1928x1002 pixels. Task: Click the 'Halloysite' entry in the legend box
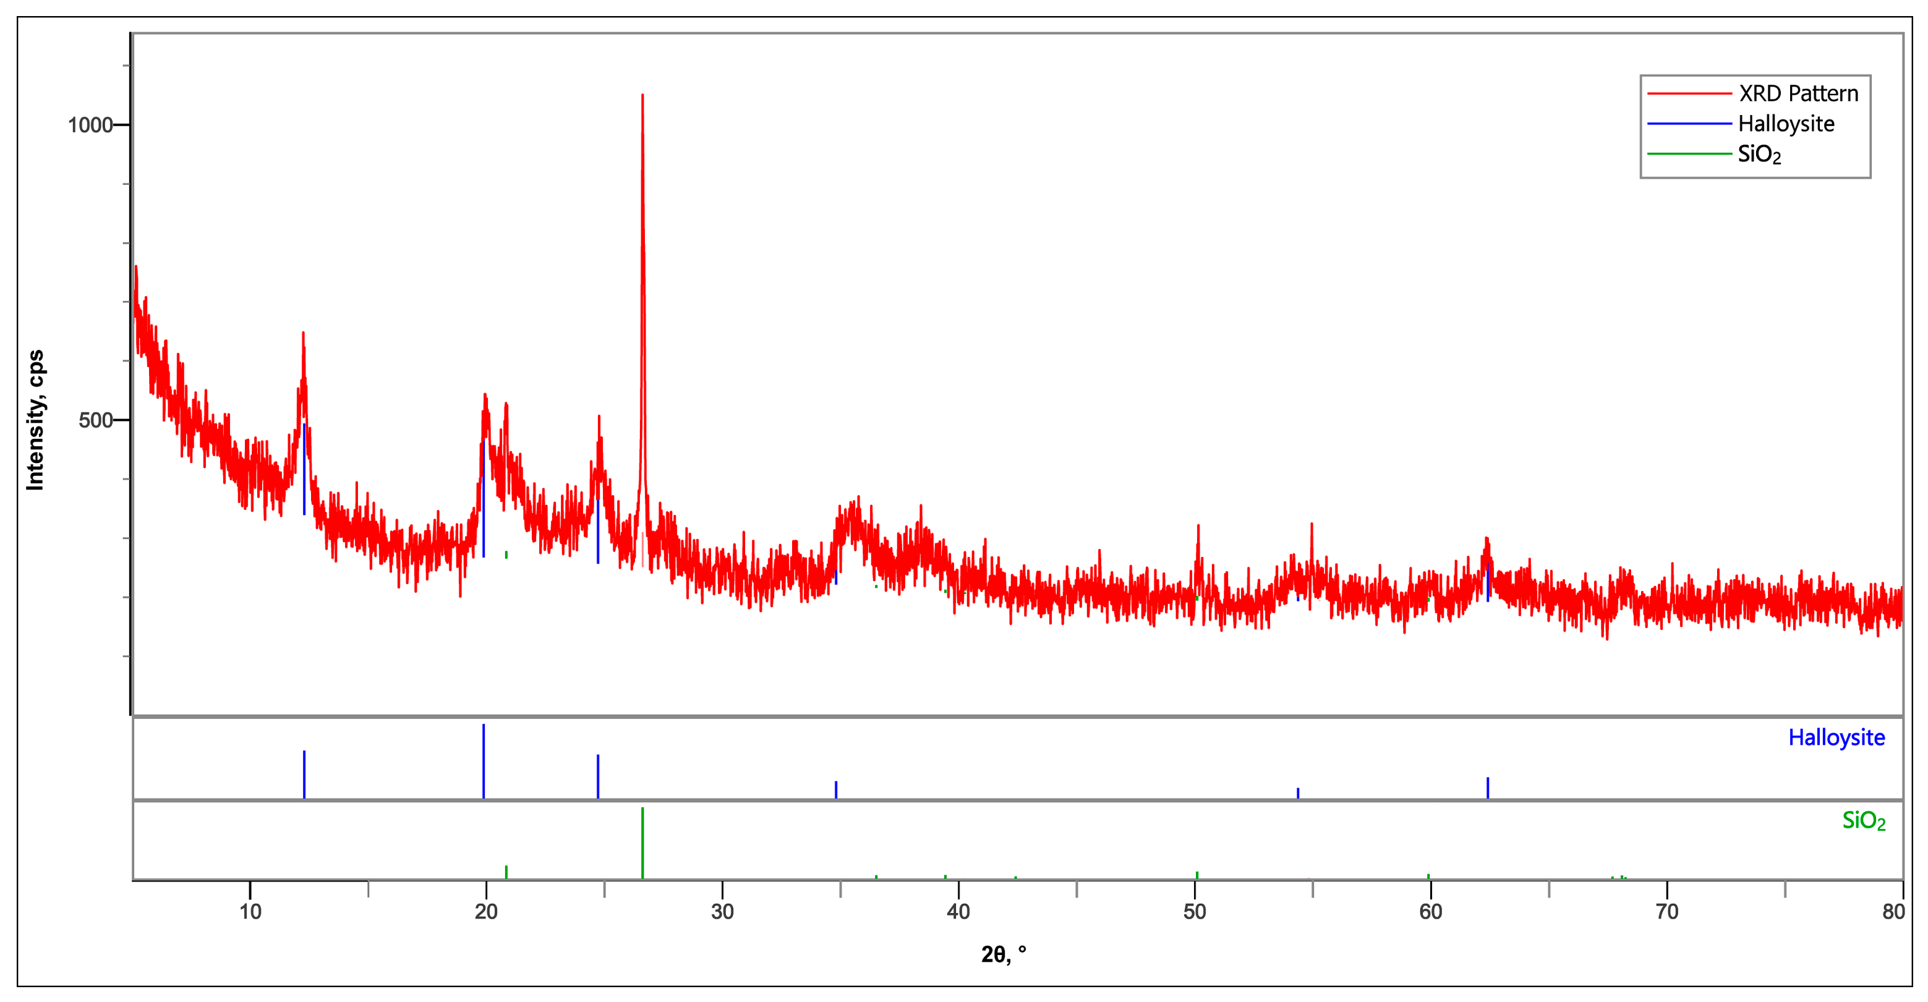[x=1786, y=124]
